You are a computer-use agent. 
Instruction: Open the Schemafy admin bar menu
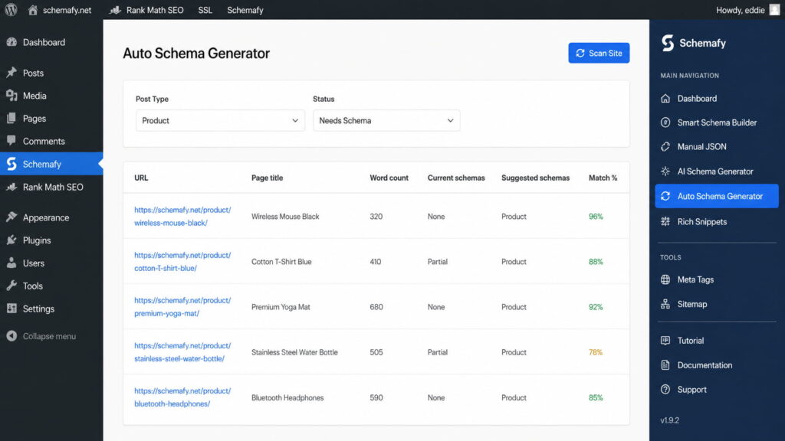click(245, 10)
